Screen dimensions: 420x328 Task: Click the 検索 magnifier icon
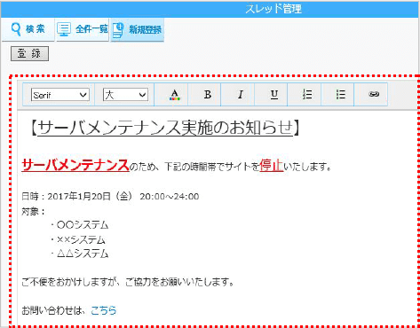click(16, 29)
